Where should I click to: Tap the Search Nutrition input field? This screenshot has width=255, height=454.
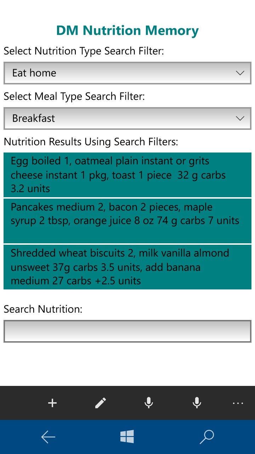coord(127,331)
